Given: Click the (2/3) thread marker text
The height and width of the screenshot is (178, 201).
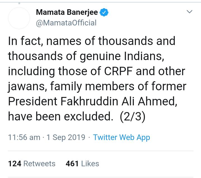Looking at the screenshot, I should (x=133, y=117).
